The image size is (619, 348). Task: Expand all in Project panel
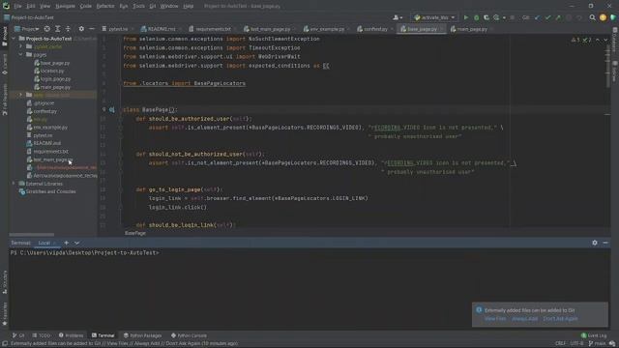(58, 29)
